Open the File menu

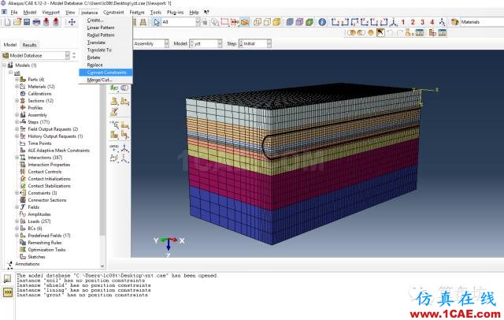(x=14, y=13)
